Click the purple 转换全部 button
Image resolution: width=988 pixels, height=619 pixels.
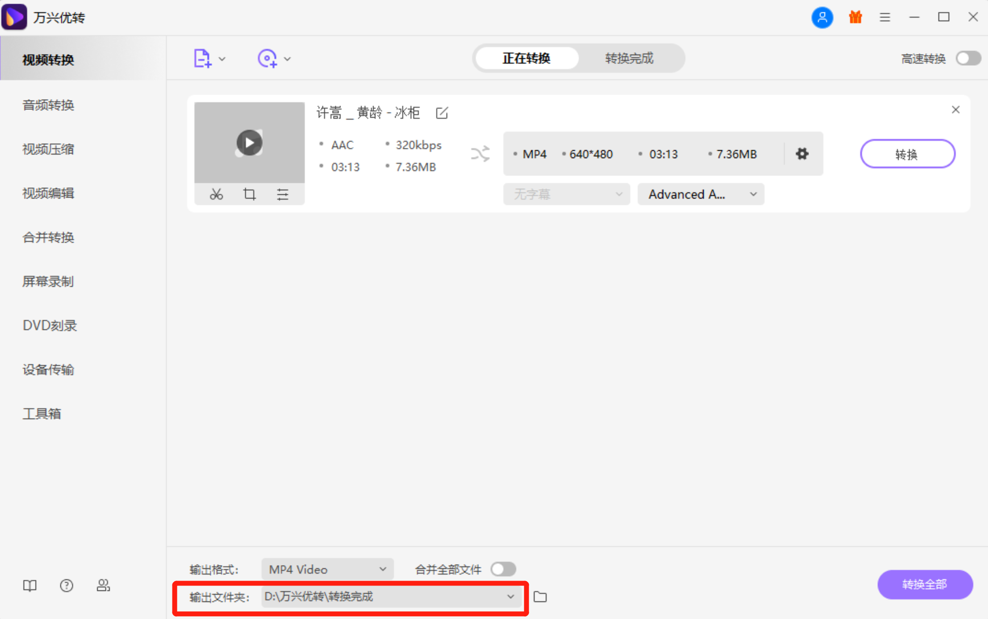(x=925, y=584)
